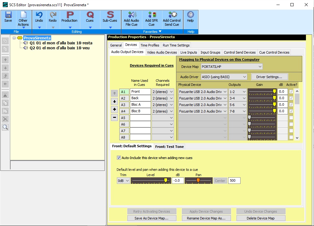The image size is (314, 226).
Task: Click the Add Control Send Cue icon
Action: pos(172,15)
